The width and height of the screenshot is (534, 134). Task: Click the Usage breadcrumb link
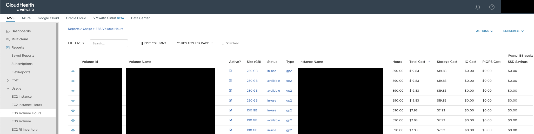87,29
